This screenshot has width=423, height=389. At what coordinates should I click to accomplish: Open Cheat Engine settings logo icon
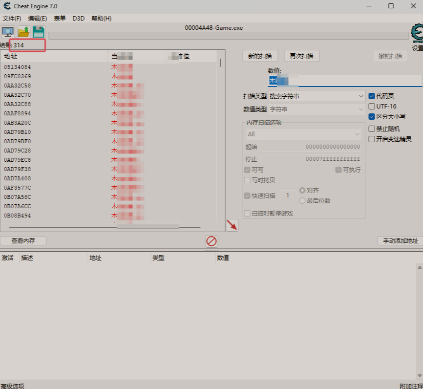pos(417,33)
